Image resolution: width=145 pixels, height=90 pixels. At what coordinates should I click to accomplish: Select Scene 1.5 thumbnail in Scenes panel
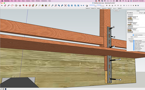point(130,18)
